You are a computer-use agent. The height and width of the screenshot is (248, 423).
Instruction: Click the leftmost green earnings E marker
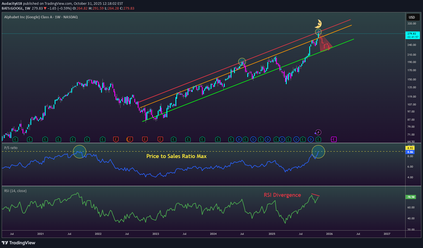click(x=15, y=139)
